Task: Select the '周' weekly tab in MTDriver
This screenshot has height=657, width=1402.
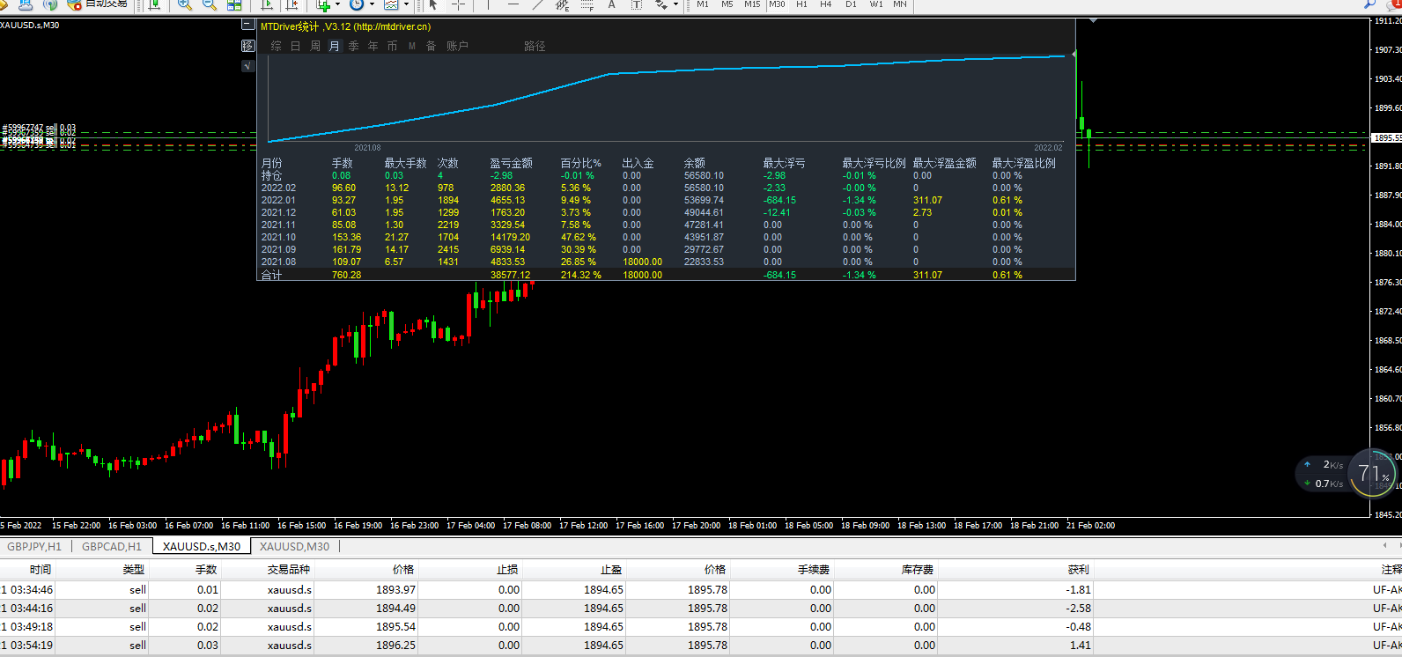Action: click(x=315, y=46)
